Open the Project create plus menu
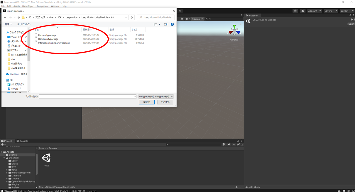This screenshot has height=192, width=355. pos(3,144)
